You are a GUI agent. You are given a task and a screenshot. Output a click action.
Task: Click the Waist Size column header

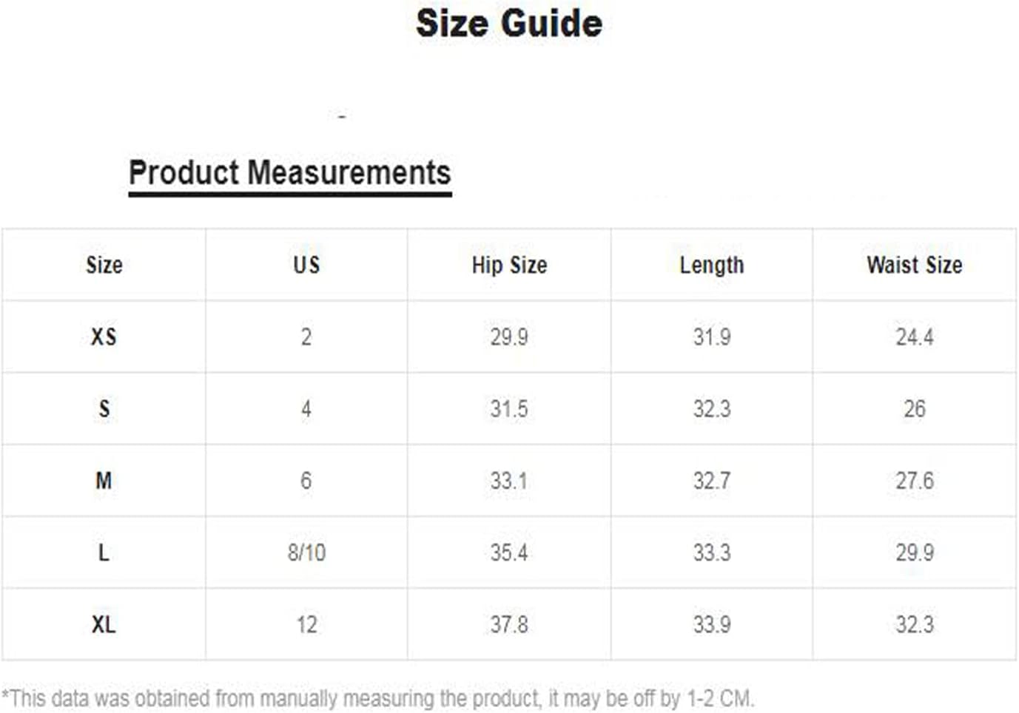click(915, 265)
